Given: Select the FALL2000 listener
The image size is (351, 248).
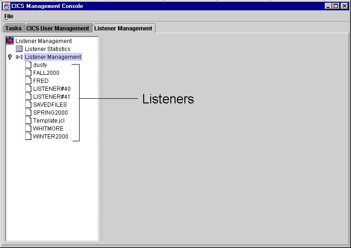Looking at the screenshot, I should coord(46,73).
